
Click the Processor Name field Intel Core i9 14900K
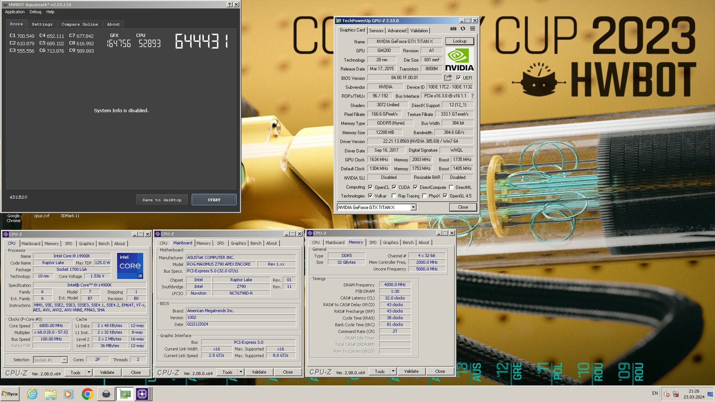(71, 256)
